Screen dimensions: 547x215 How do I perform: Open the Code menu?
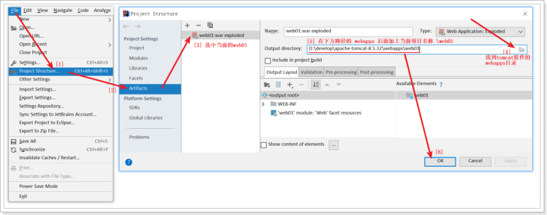(83, 10)
